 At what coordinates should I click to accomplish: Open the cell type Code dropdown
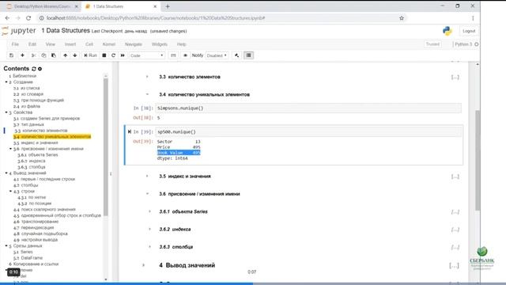coord(147,55)
